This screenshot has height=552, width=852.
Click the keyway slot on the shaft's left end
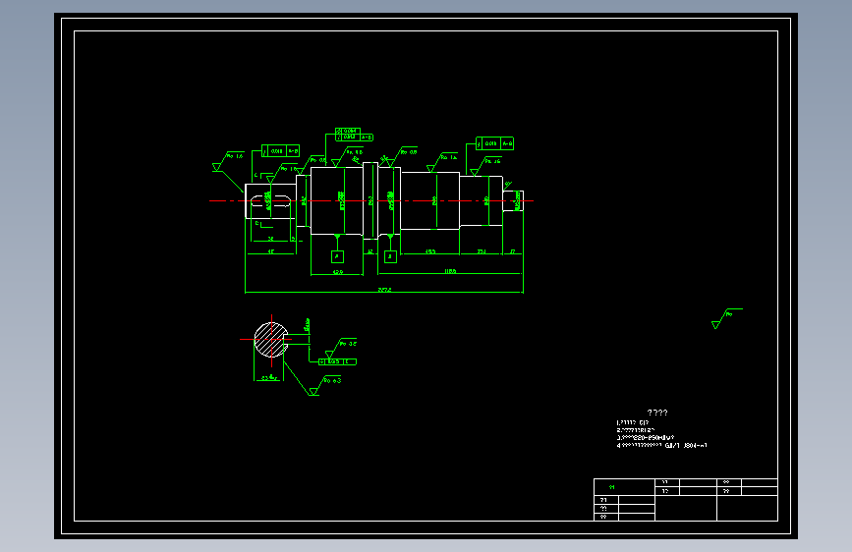click(271, 201)
